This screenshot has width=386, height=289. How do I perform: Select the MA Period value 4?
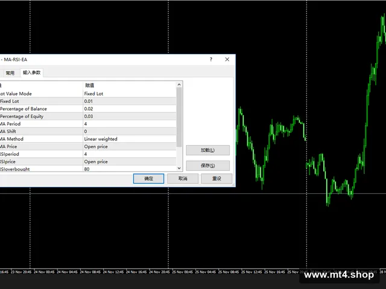(86, 124)
